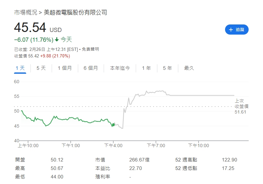263x184 pixels.
Task: Choose the 1 年 tab
Action: pos(147,68)
